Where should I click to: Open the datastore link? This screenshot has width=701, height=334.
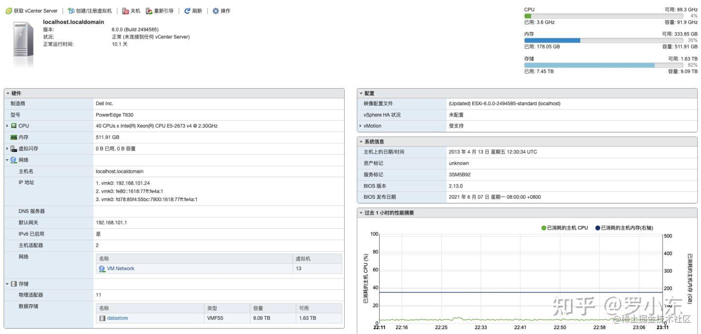pyautogui.click(x=117, y=318)
